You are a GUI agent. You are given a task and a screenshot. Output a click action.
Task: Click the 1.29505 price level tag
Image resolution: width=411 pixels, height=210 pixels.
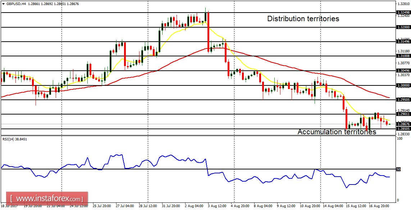[401, 99]
